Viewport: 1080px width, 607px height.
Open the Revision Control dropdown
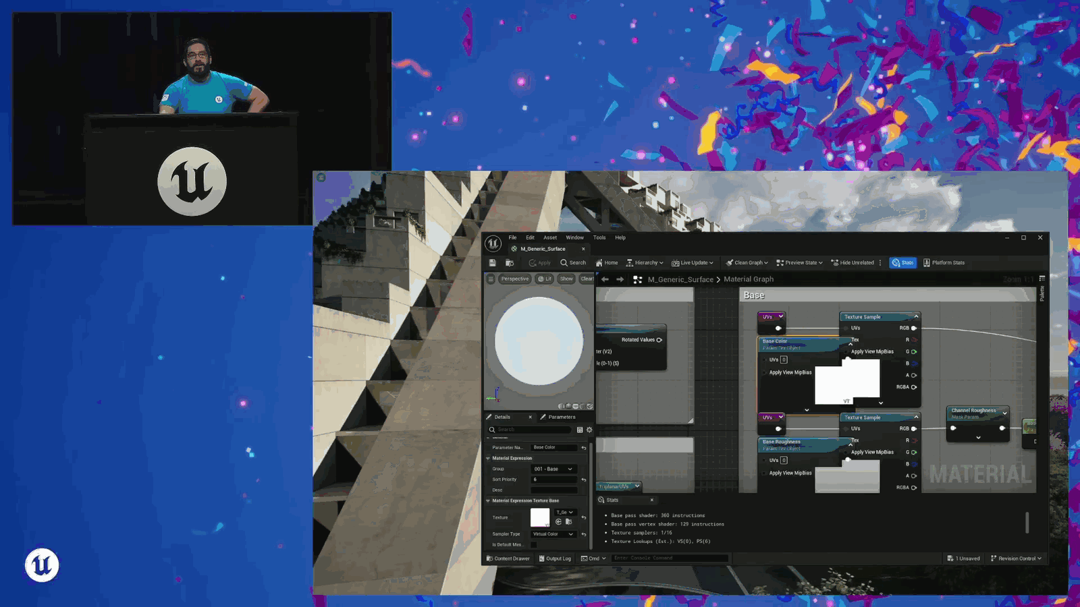(x=1016, y=558)
